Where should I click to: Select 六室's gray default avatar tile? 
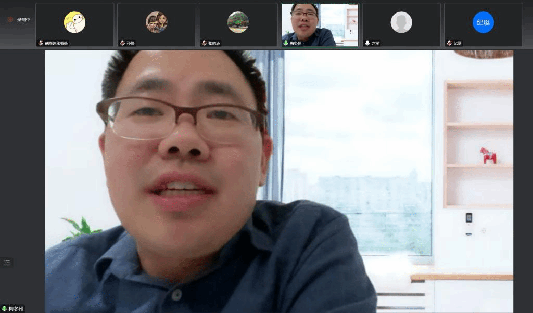(x=401, y=22)
